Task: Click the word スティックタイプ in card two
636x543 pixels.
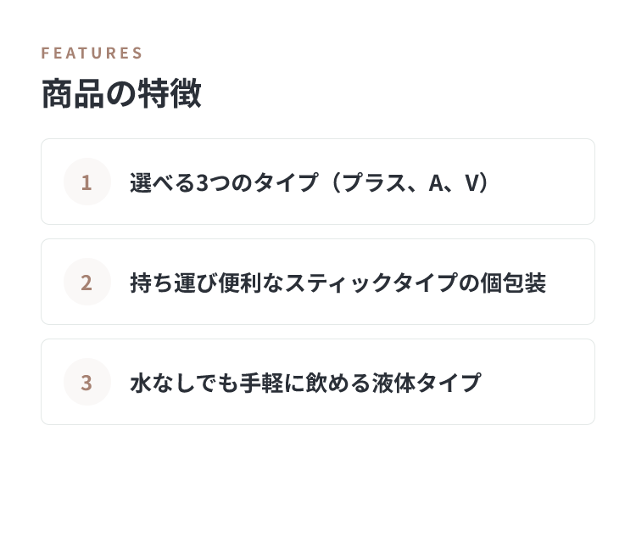Action: (371, 283)
